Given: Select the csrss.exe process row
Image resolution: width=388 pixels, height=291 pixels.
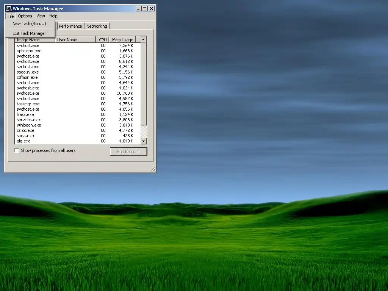Looking at the screenshot, I should [x=77, y=130].
